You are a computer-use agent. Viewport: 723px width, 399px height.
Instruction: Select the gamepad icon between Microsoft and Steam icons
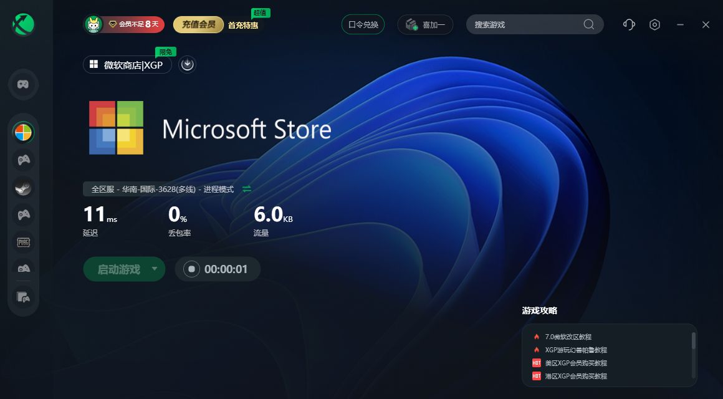click(23, 160)
